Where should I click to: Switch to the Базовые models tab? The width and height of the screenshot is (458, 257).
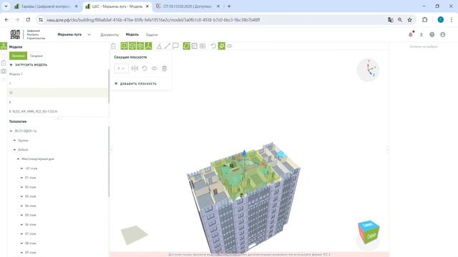(18, 56)
